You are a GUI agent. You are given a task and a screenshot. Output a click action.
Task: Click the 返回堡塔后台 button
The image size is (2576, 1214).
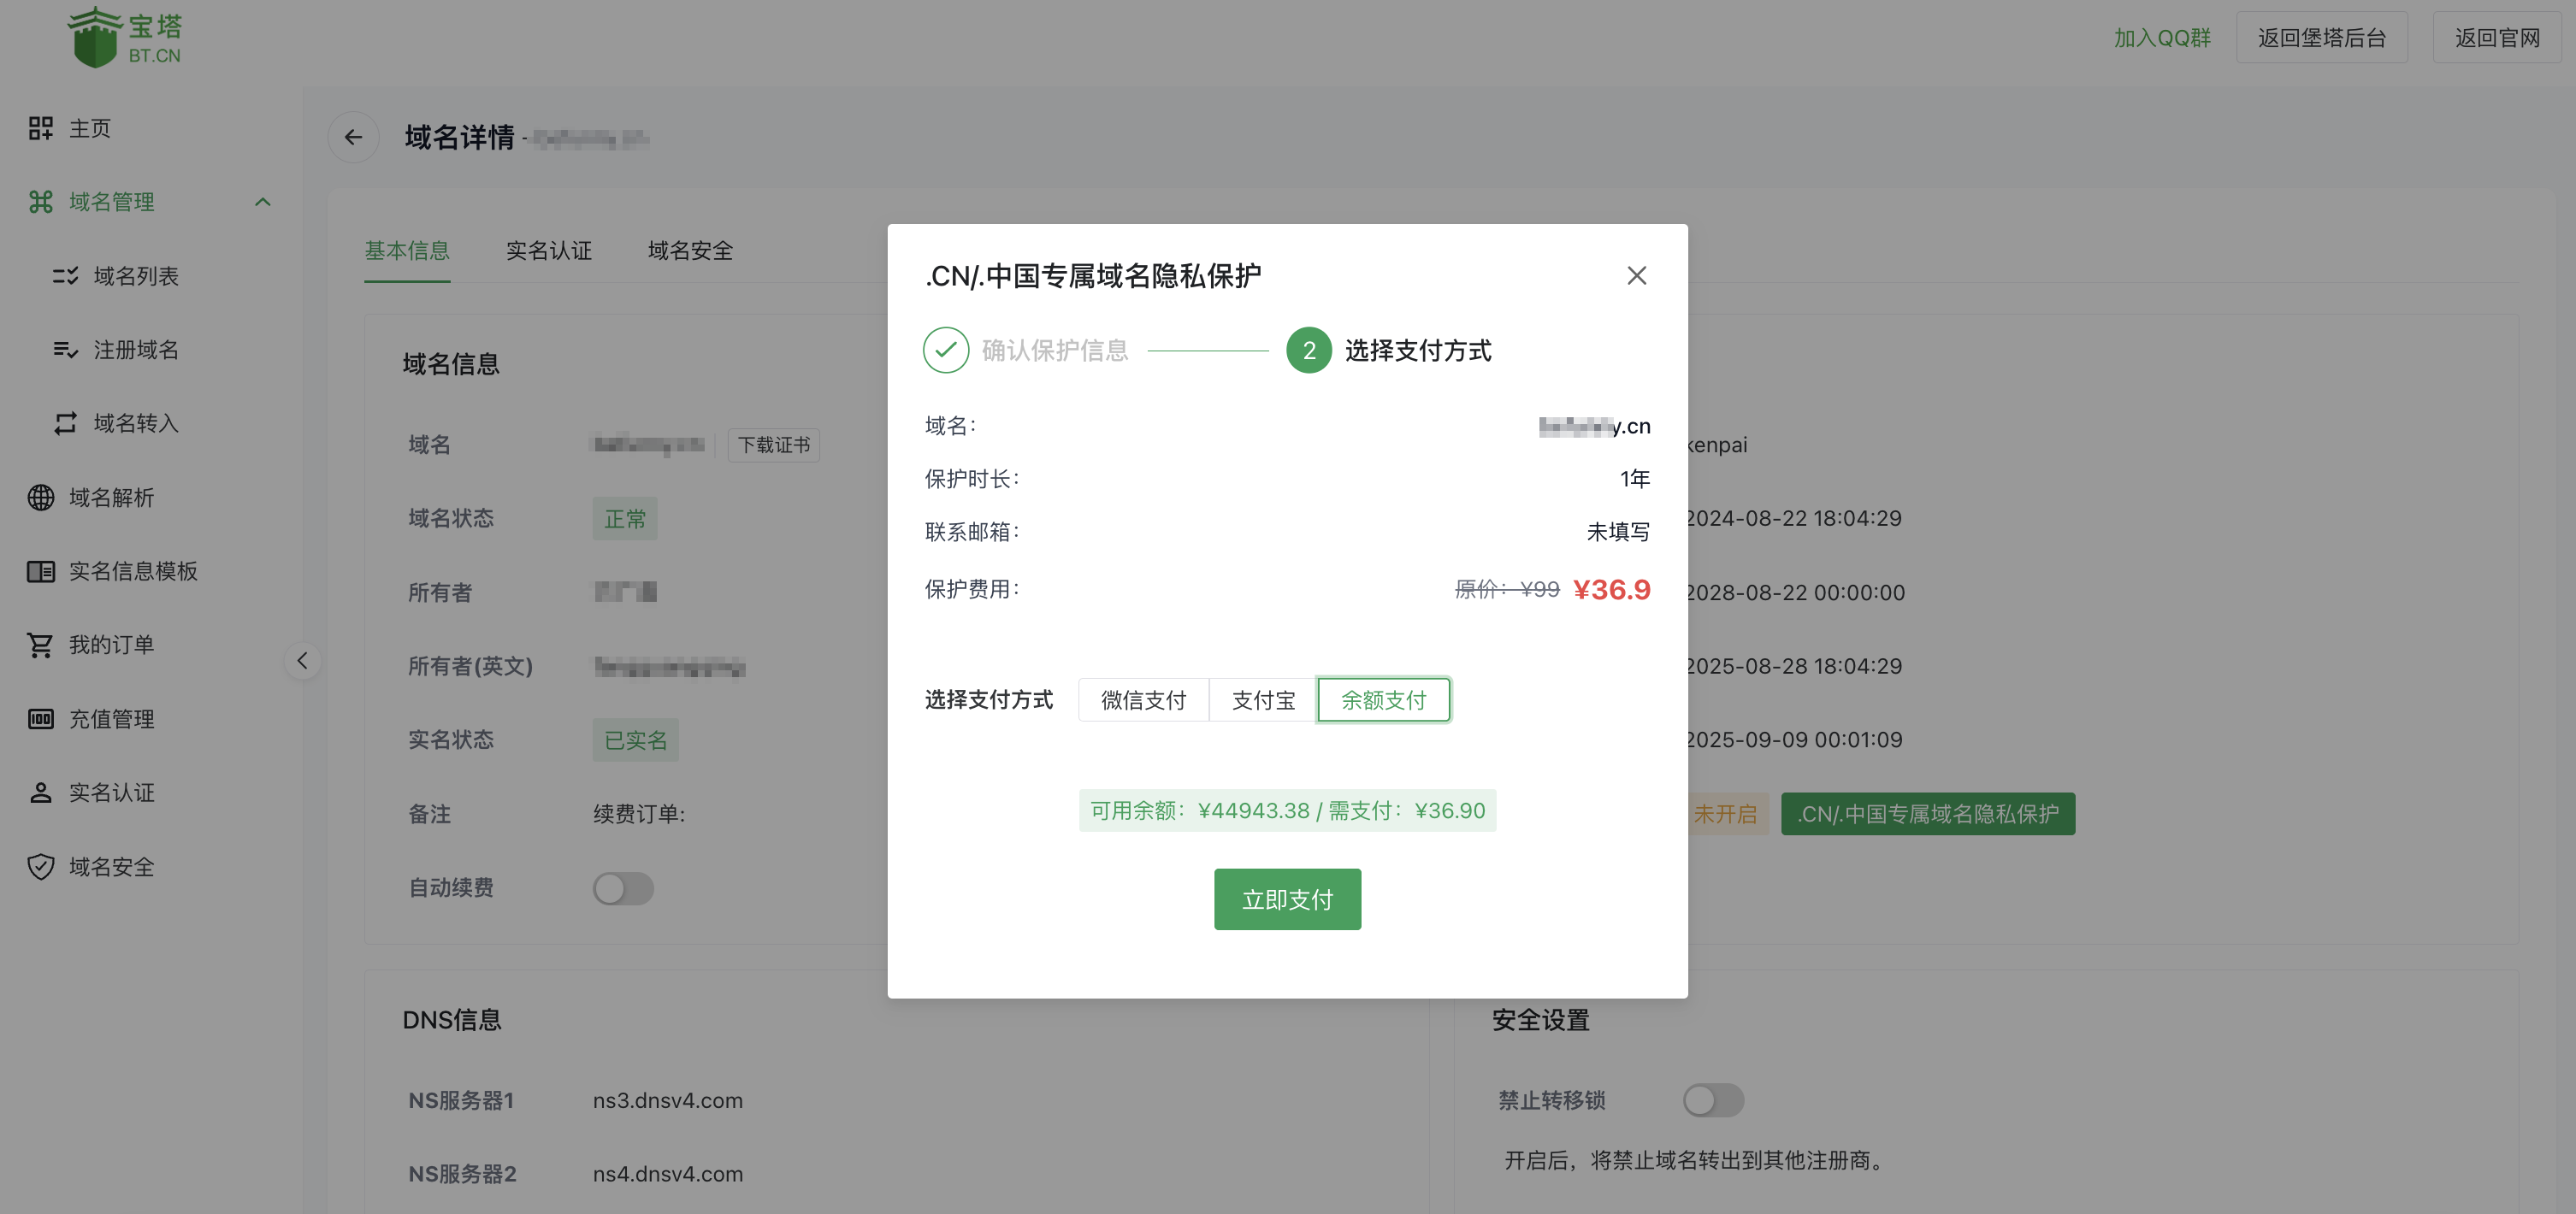[x=2321, y=38]
